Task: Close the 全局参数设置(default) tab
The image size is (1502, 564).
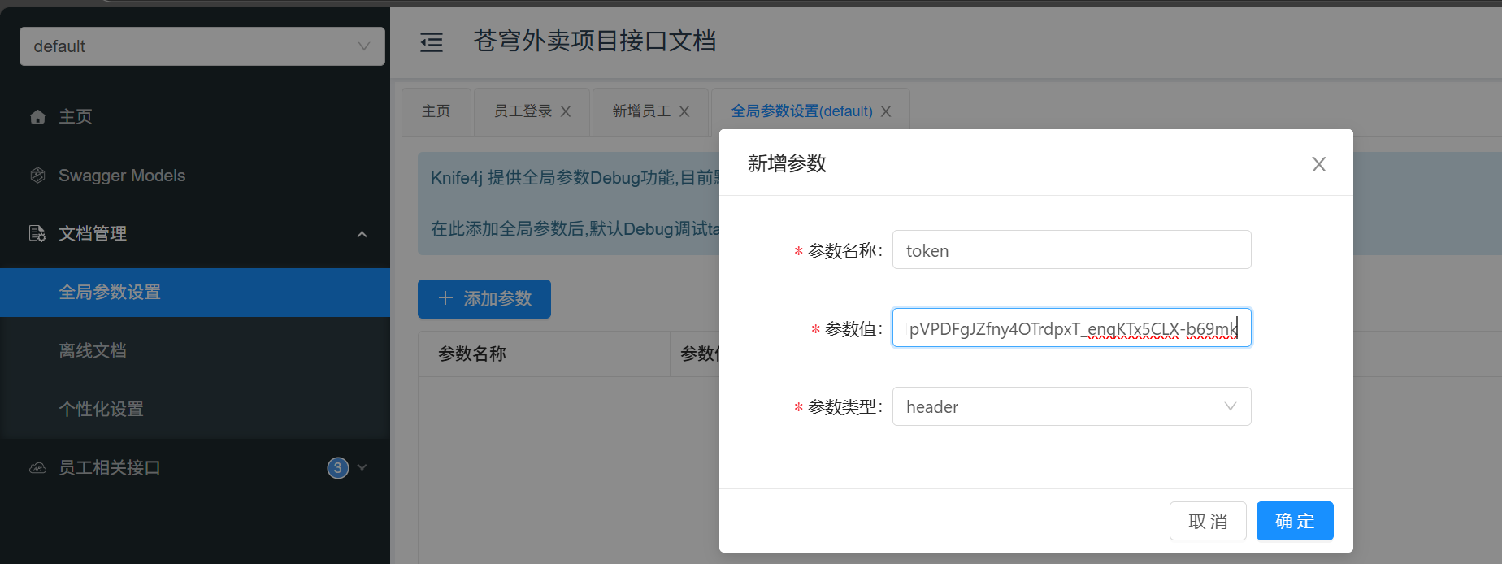Action: (886, 111)
